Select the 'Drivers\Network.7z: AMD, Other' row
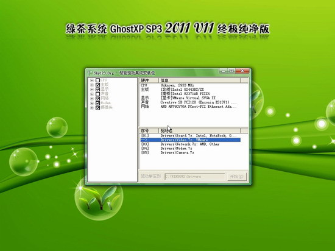The width and height of the screenshot is (335, 251). (x=191, y=144)
